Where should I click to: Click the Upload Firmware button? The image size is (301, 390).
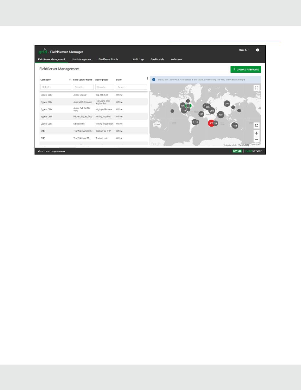pyautogui.click(x=246, y=69)
